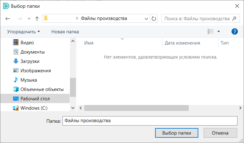Select Music in the navigation pane

coord(29,80)
